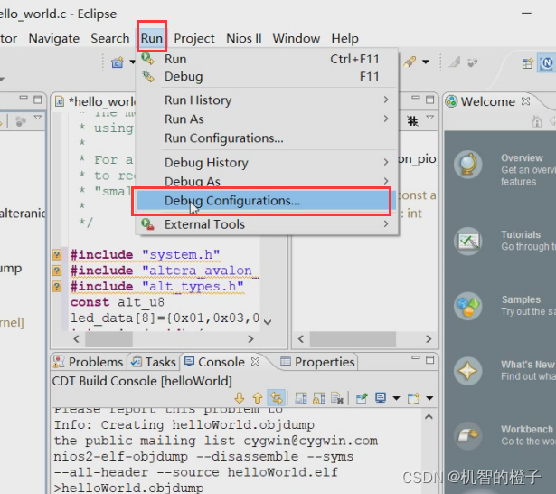Close the Console tab

(x=255, y=361)
